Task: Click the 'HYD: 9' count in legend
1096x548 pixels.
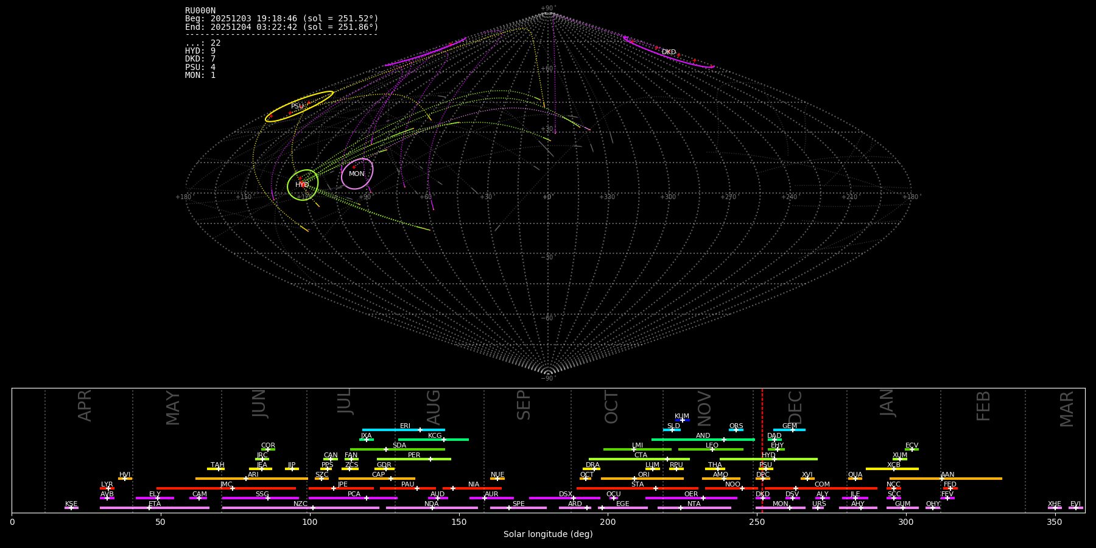Action: (200, 51)
